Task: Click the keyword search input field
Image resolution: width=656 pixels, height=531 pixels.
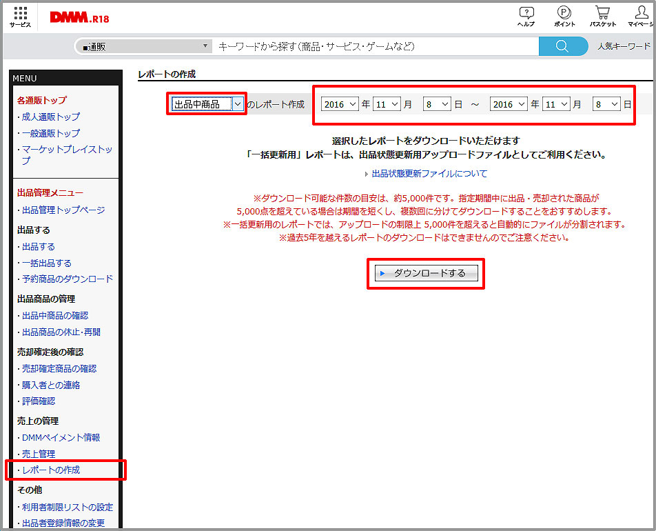Action: pyautogui.click(x=376, y=46)
